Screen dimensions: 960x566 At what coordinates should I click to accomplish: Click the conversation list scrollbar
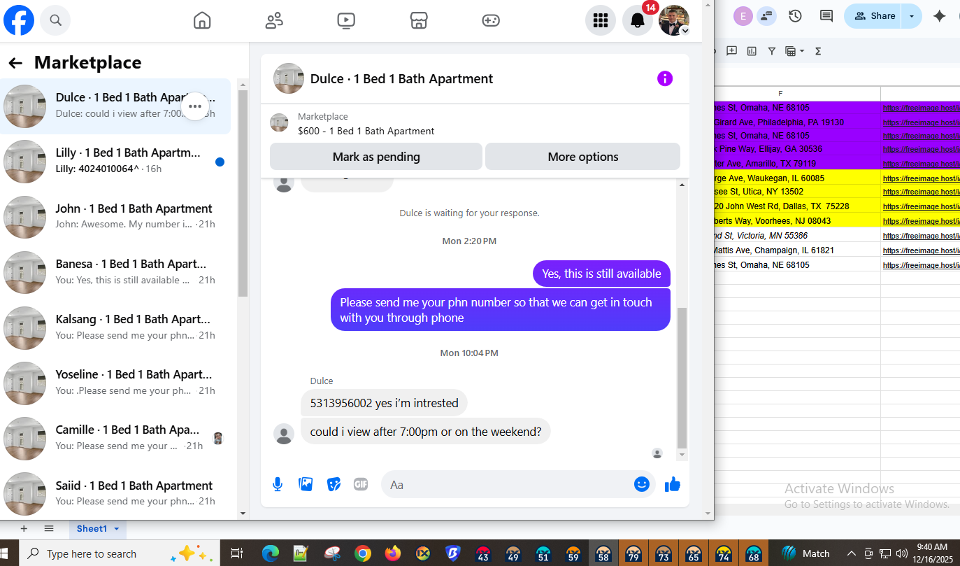[243, 194]
